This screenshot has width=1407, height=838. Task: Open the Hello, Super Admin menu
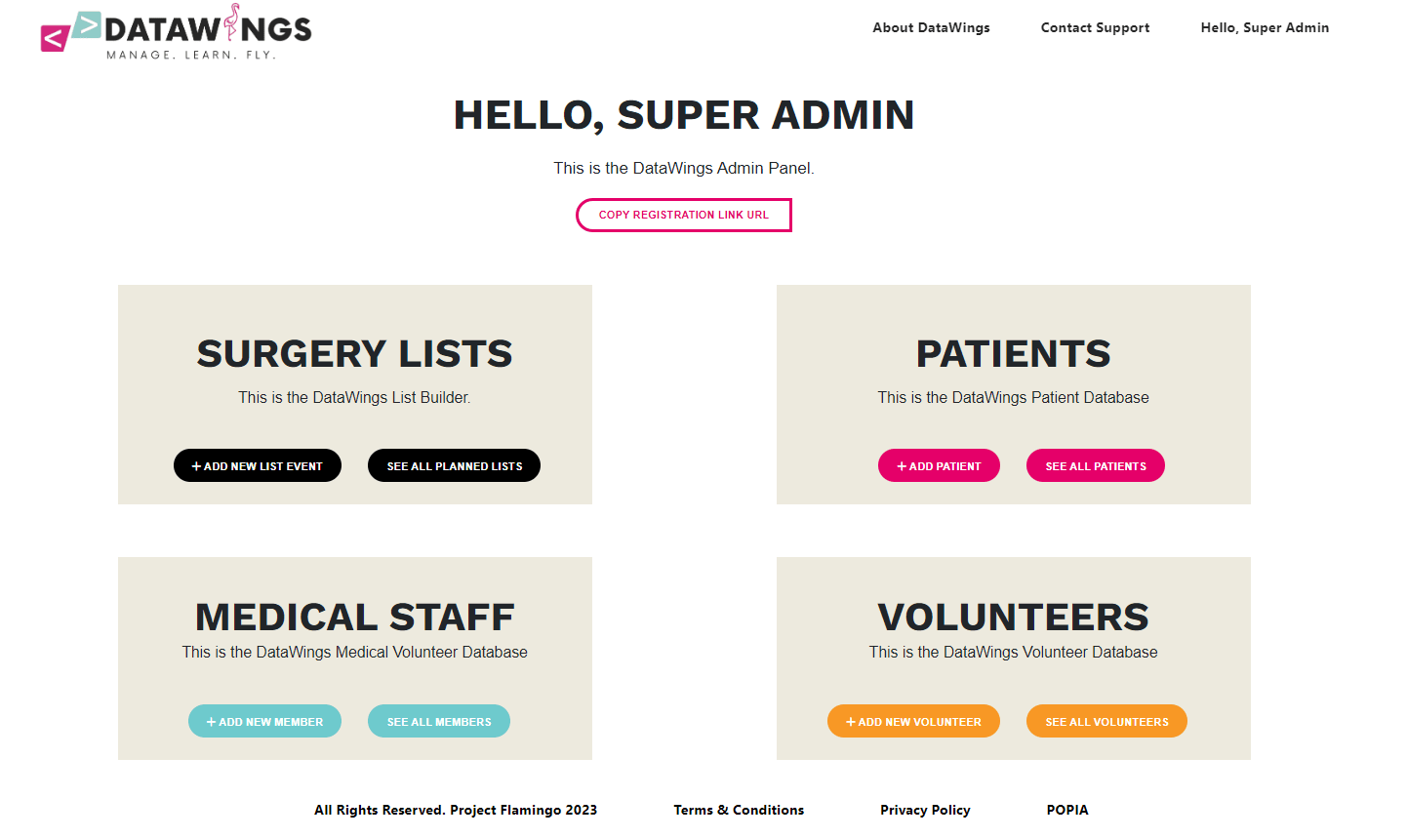click(x=1265, y=27)
